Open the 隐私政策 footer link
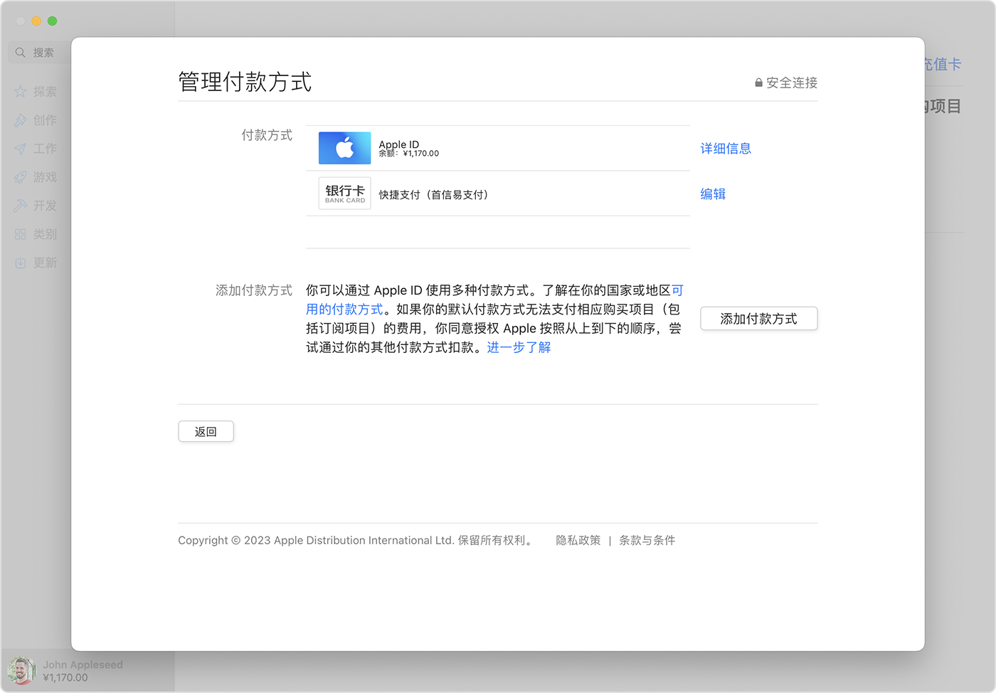Screen dimensions: 996x693 tap(578, 541)
